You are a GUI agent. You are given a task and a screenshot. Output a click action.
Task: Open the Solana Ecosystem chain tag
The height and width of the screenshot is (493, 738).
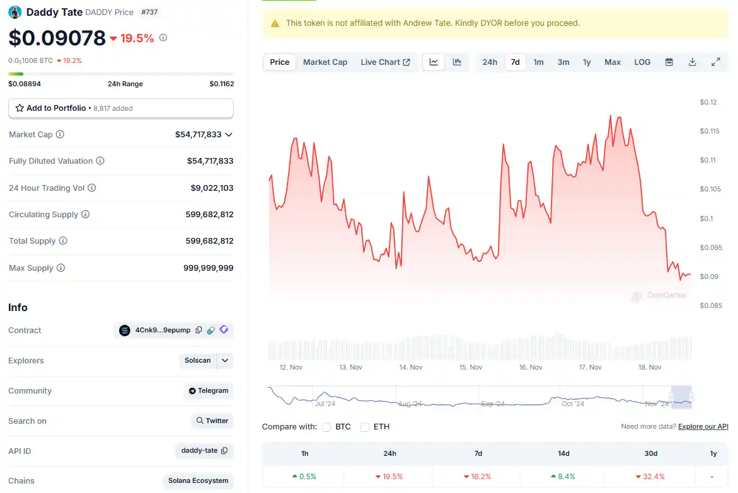198,481
